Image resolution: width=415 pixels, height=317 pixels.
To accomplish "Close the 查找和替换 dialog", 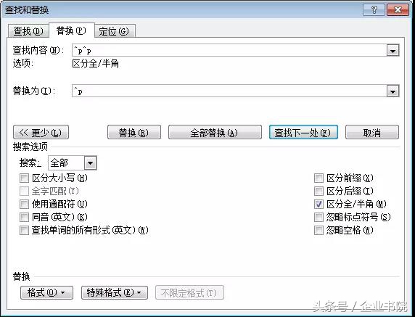I will (398, 10).
